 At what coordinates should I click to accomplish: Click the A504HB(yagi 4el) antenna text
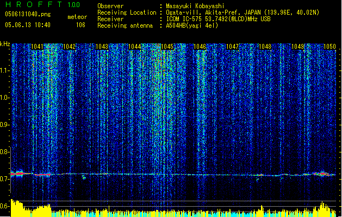tap(192, 25)
